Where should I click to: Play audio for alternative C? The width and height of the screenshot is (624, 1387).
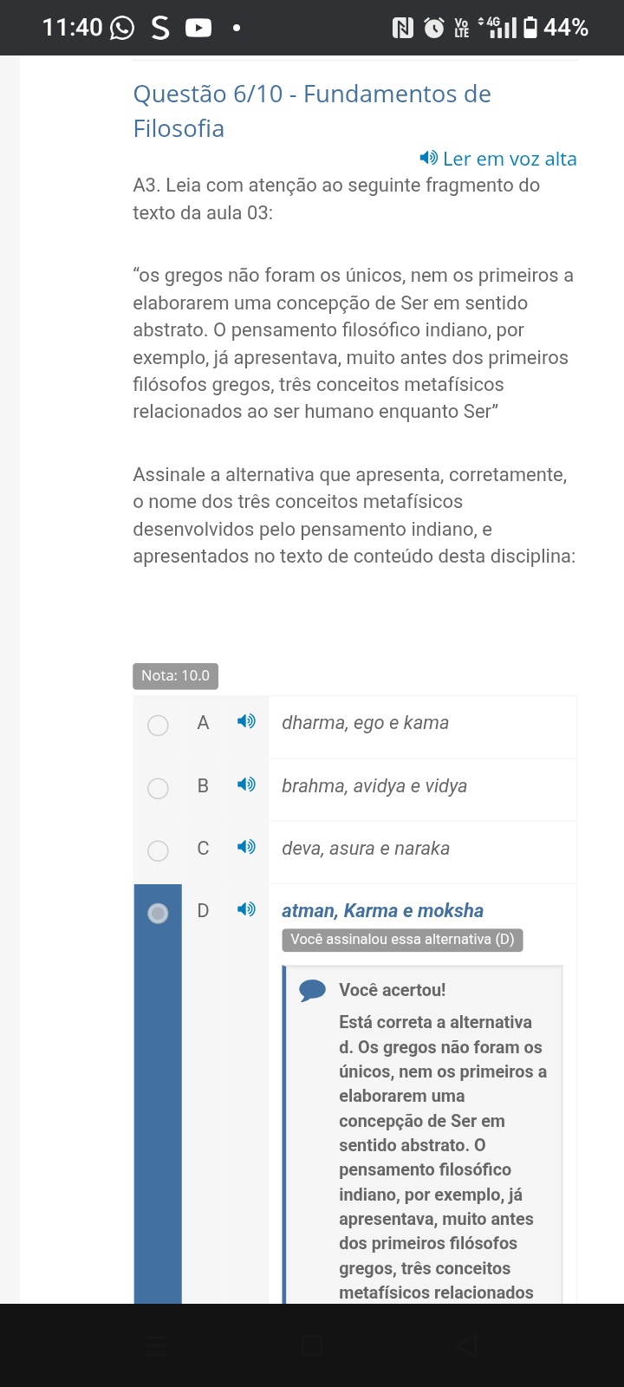(246, 847)
